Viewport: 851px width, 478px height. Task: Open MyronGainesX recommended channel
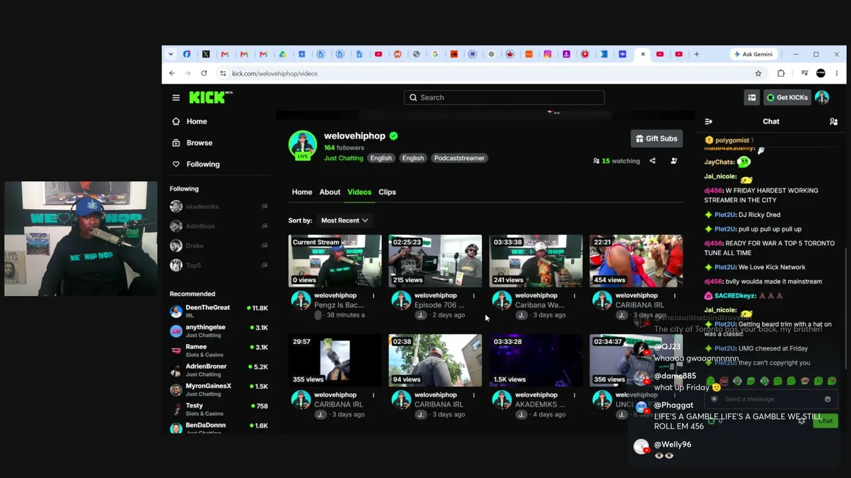coord(219,389)
